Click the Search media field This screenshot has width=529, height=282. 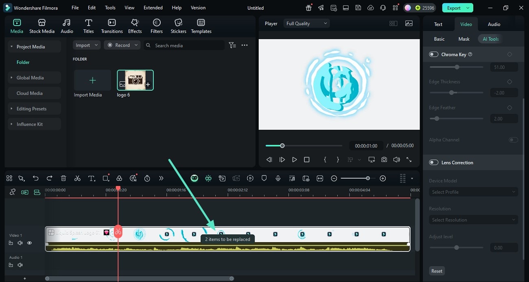tap(184, 45)
